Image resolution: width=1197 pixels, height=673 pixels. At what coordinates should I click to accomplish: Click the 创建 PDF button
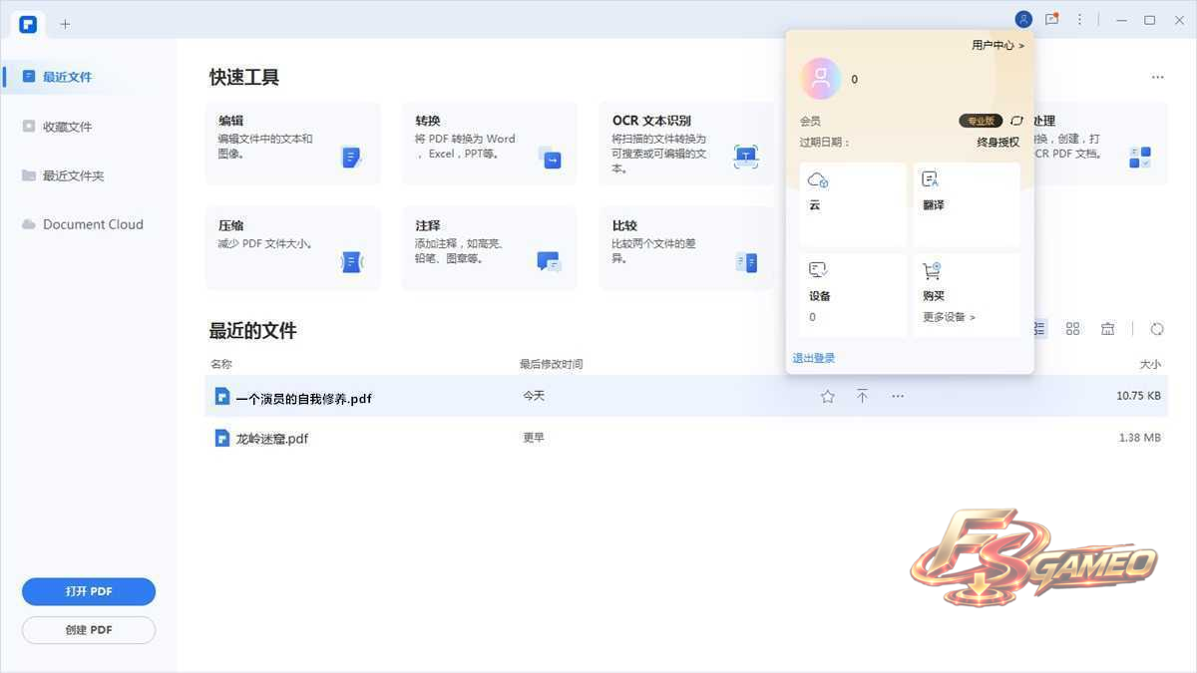click(89, 630)
